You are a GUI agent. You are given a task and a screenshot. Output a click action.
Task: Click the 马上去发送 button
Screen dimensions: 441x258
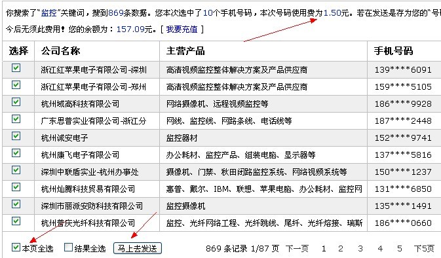pos(138,248)
